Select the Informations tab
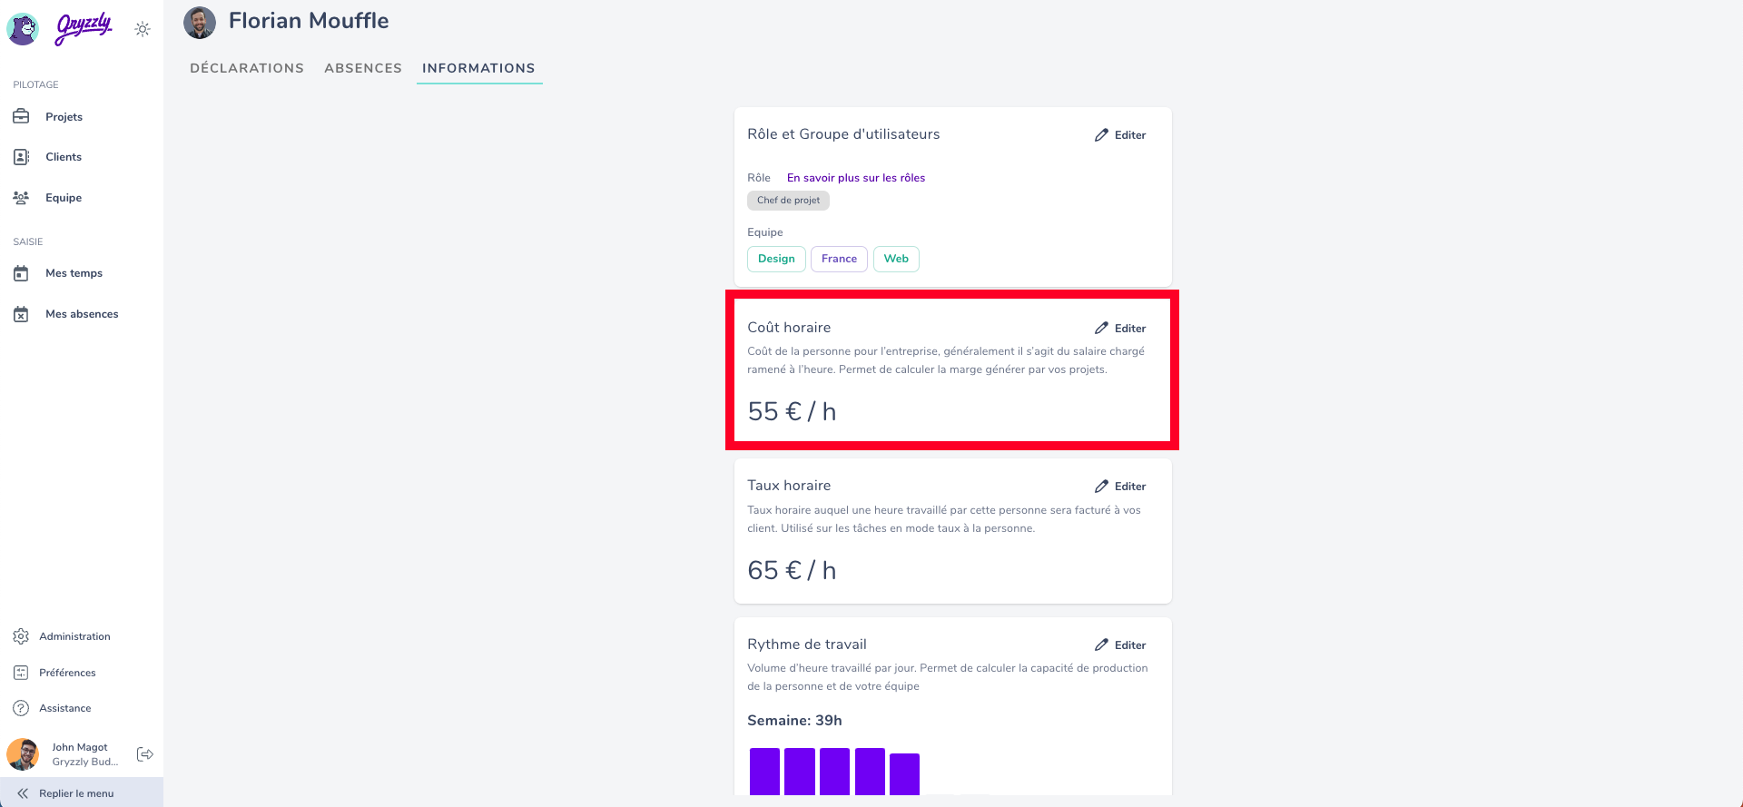Screen dimensions: 1743x807 pyautogui.click(x=478, y=68)
